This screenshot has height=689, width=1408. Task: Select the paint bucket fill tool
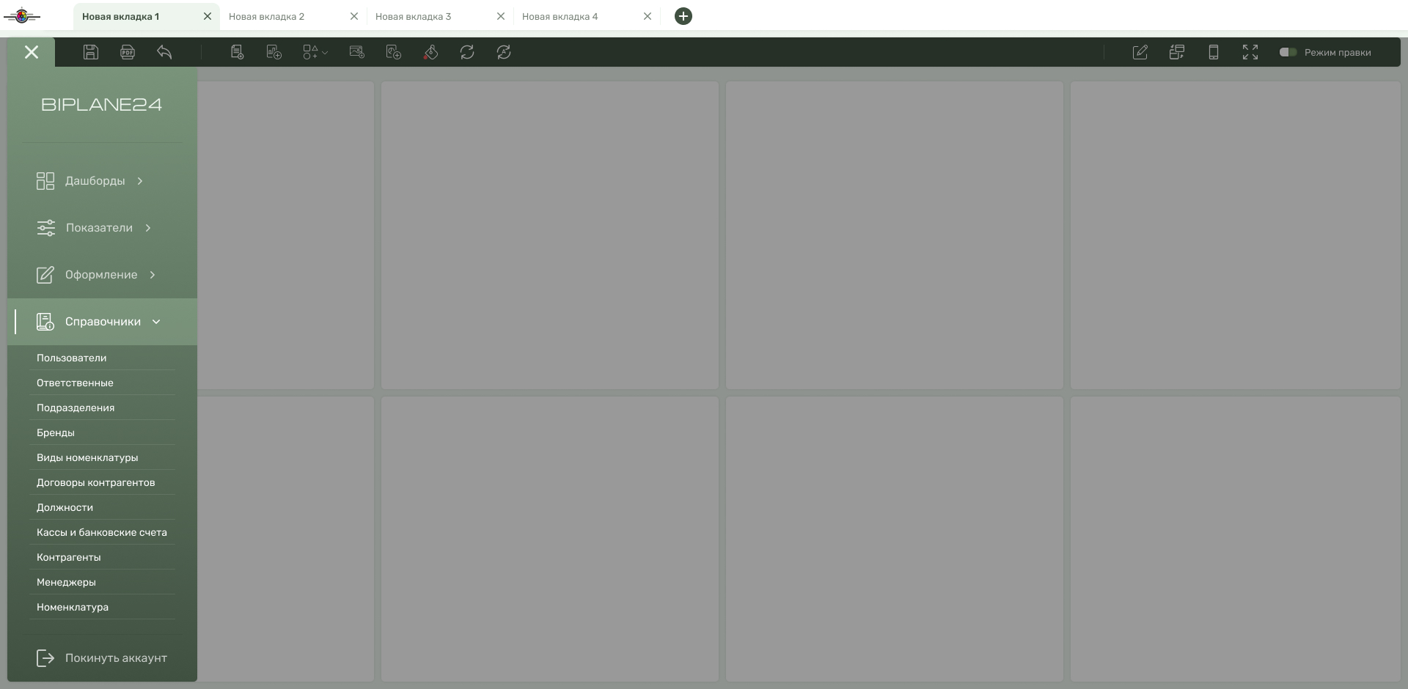tap(430, 52)
